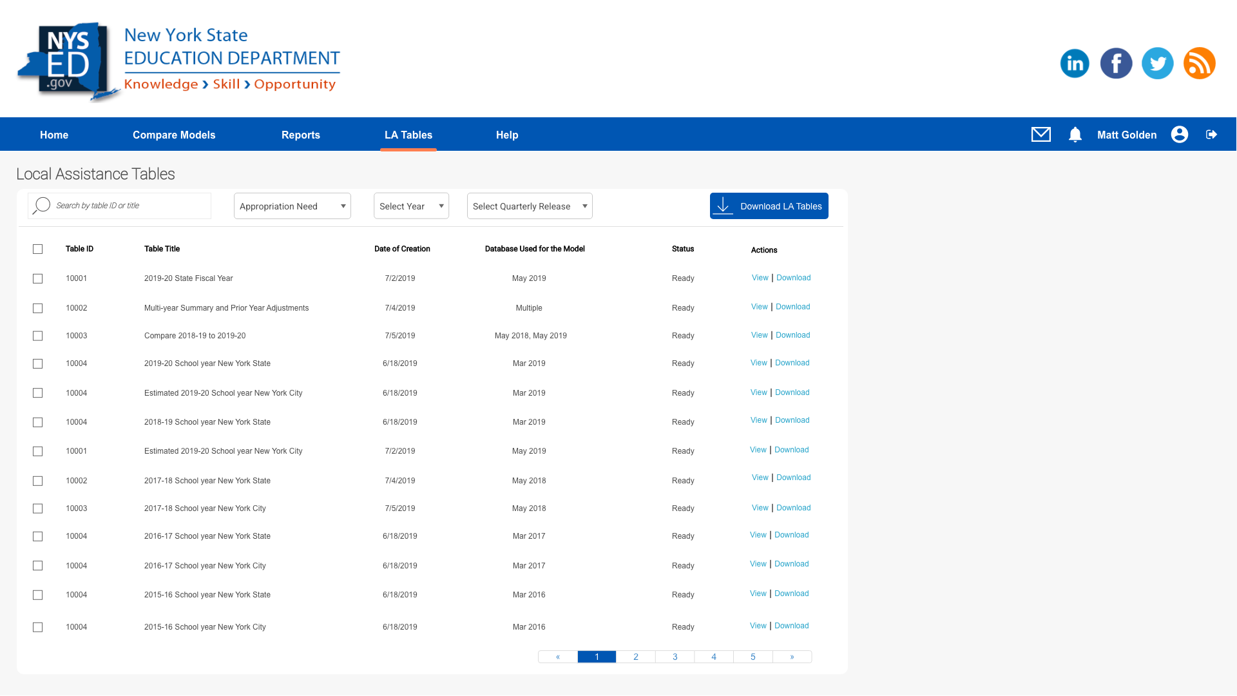Toggle the select-all header checkbox
Screen dimensions: 1237x696
point(38,249)
